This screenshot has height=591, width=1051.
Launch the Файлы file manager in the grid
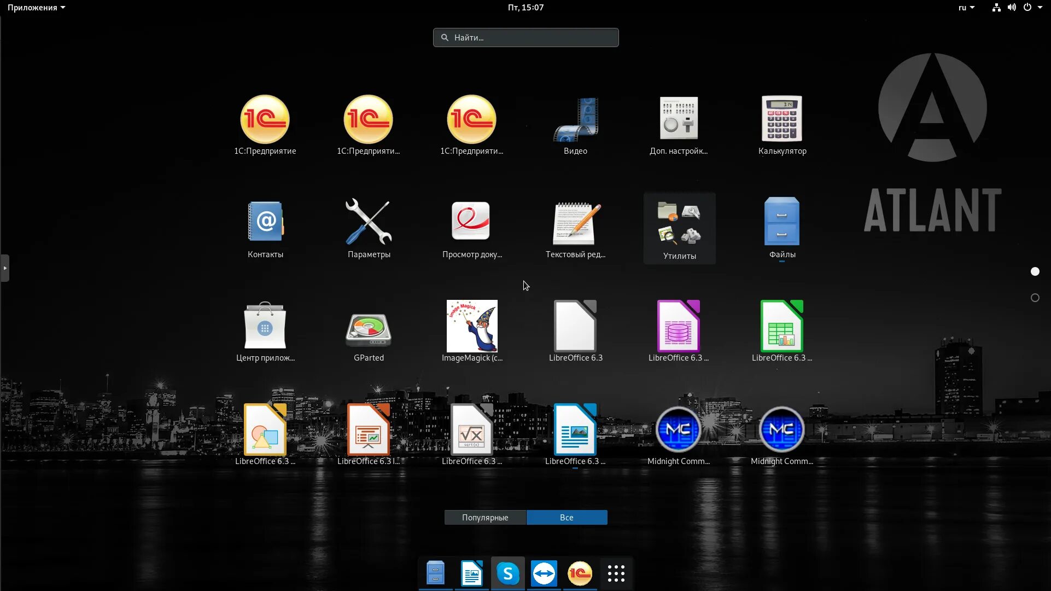click(782, 229)
